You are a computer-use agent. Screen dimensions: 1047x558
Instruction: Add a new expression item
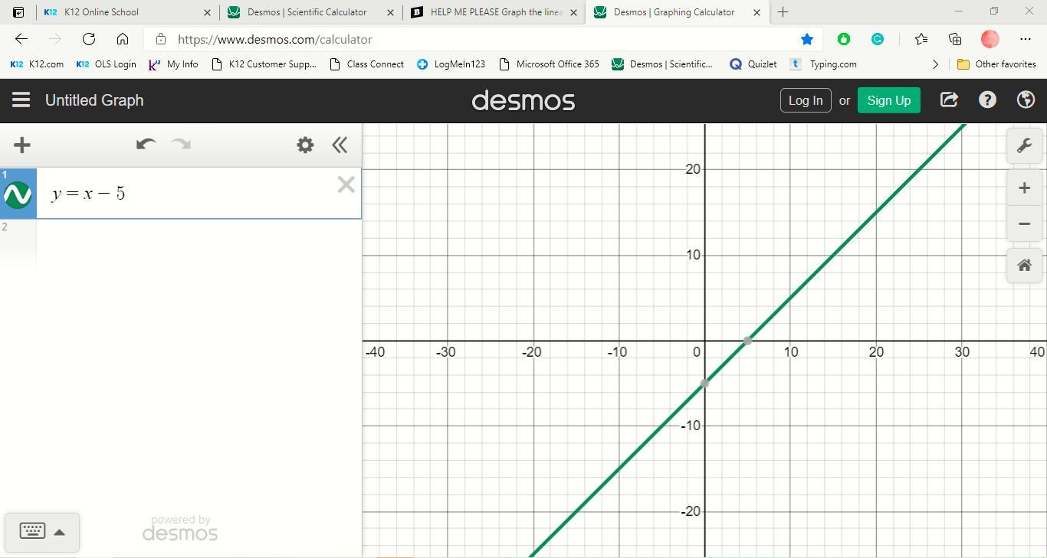[x=22, y=145]
